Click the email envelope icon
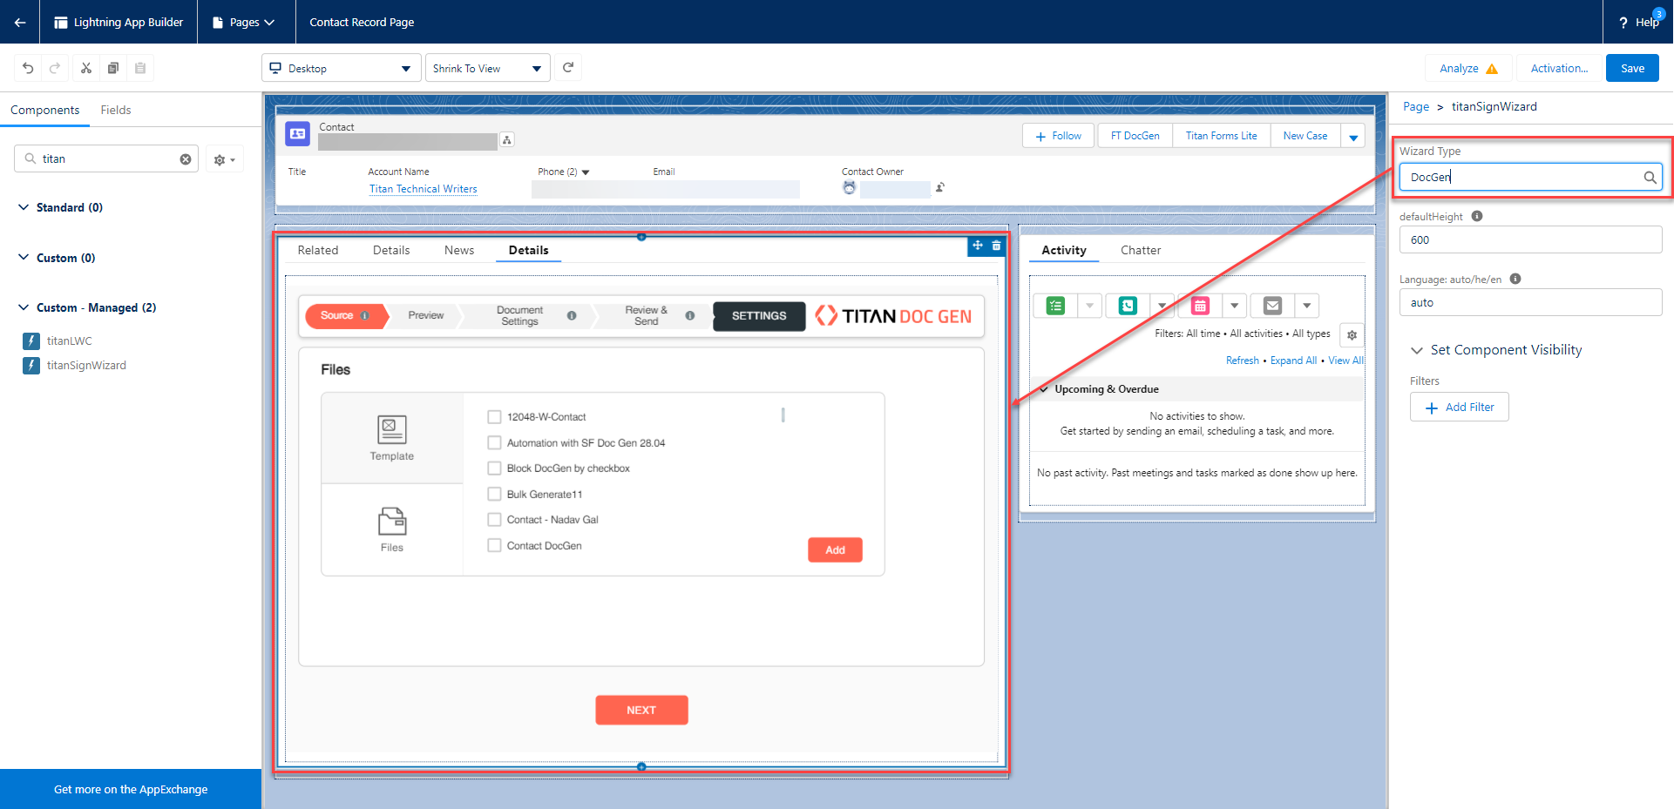Screen dimensions: 1674x809 [x=1272, y=306]
